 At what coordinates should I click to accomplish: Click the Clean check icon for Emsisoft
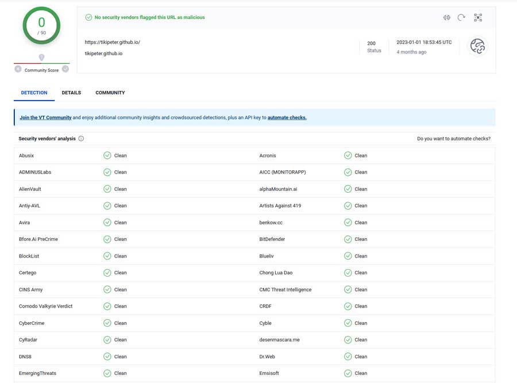click(348, 373)
